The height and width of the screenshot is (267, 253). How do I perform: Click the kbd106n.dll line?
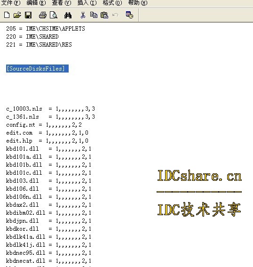[48, 197]
